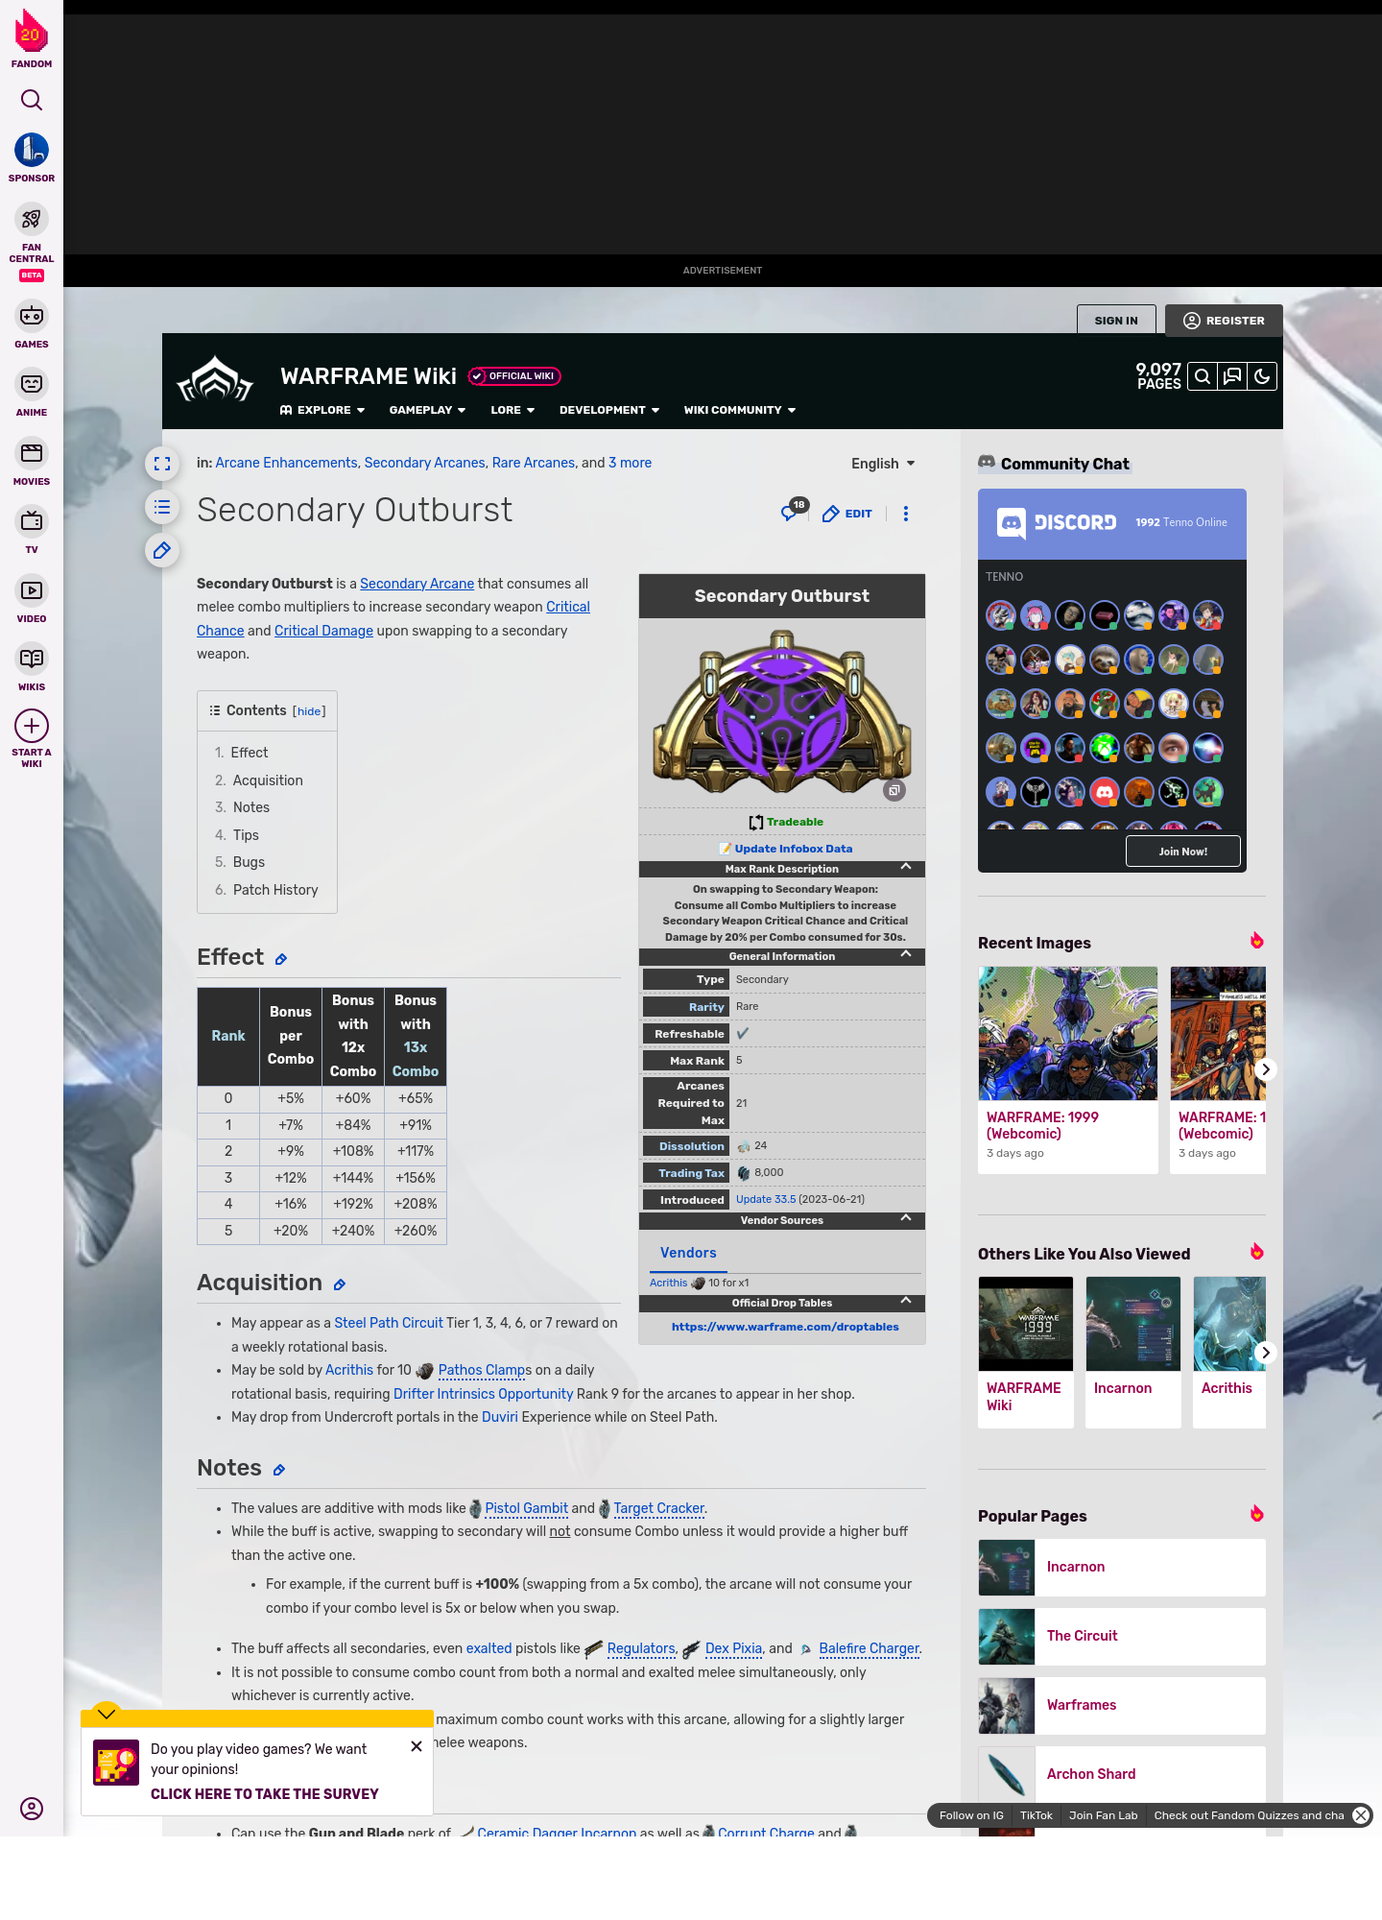This screenshot has width=1382, height=1920.
Task: Dismiss the bottom Fandom promo bar
Action: [x=1361, y=1815]
